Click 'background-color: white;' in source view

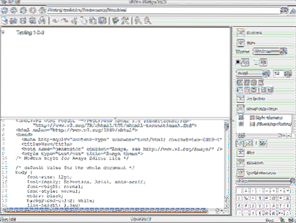(60, 200)
